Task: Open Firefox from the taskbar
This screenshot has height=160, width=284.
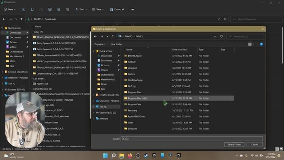Action: pyautogui.click(x=130, y=156)
